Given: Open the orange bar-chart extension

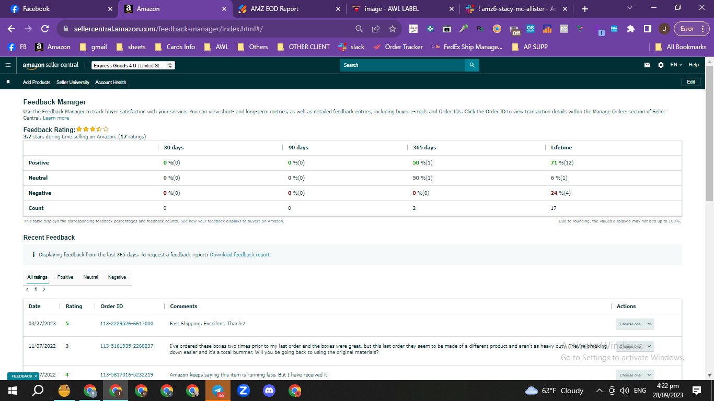Looking at the screenshot, I should click(x=547, y=29).
